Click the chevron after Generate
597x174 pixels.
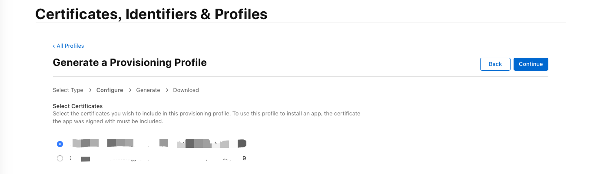[x=167, y=90]
